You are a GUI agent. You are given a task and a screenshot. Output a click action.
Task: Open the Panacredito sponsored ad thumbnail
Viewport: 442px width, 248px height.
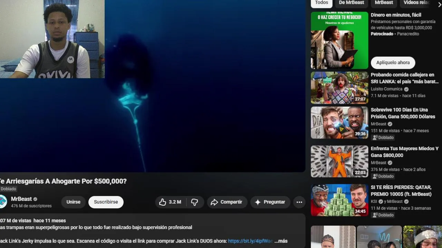339,40
